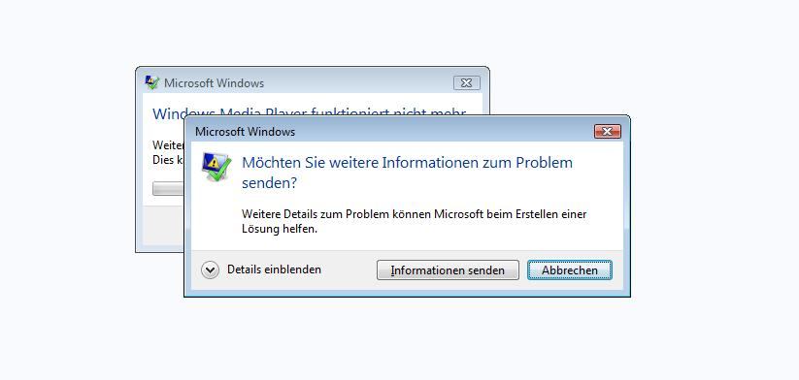Viewport: 799px width, 380px height.
Task: Click the progress bar in background window
Action: point(168,189)
